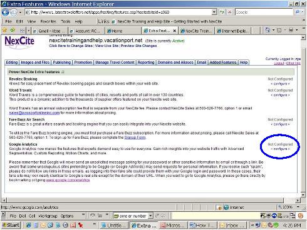The image size is (307, 230).
Task: Refresh the page using the address bar icon
Action: click(x=222, y=12)
